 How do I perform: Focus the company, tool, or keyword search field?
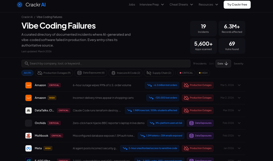(106, 64)
